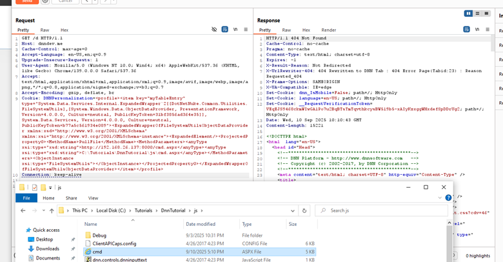Select the Request Pretty tab
This screenshot has height=262, width=503.
23,30
